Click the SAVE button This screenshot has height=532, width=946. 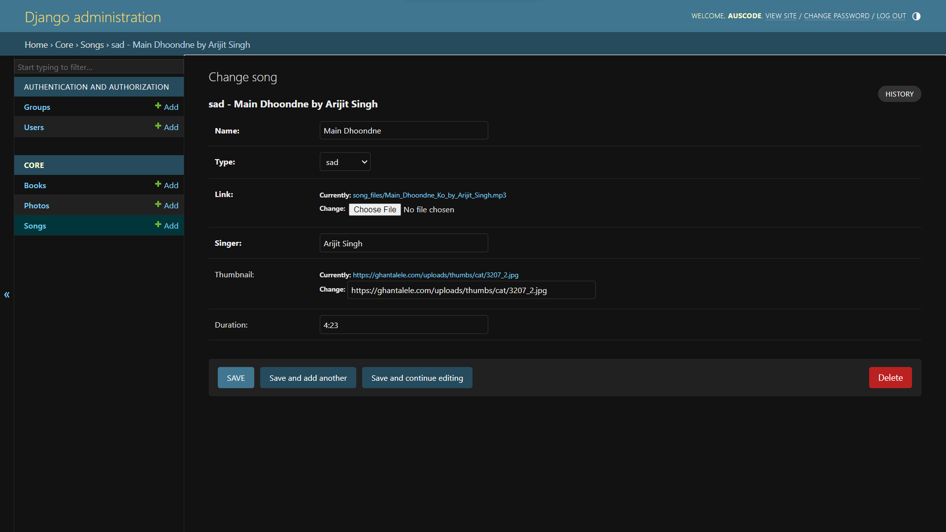[x=236, y=378]
